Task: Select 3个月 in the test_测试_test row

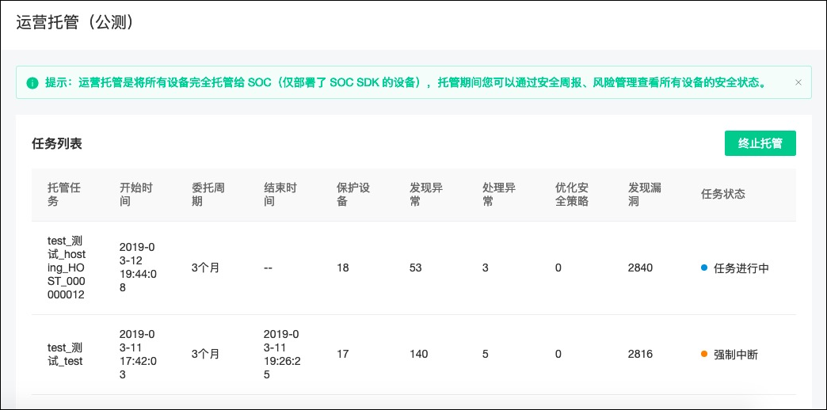Action: pyautogui.click(x=205, y=354)
